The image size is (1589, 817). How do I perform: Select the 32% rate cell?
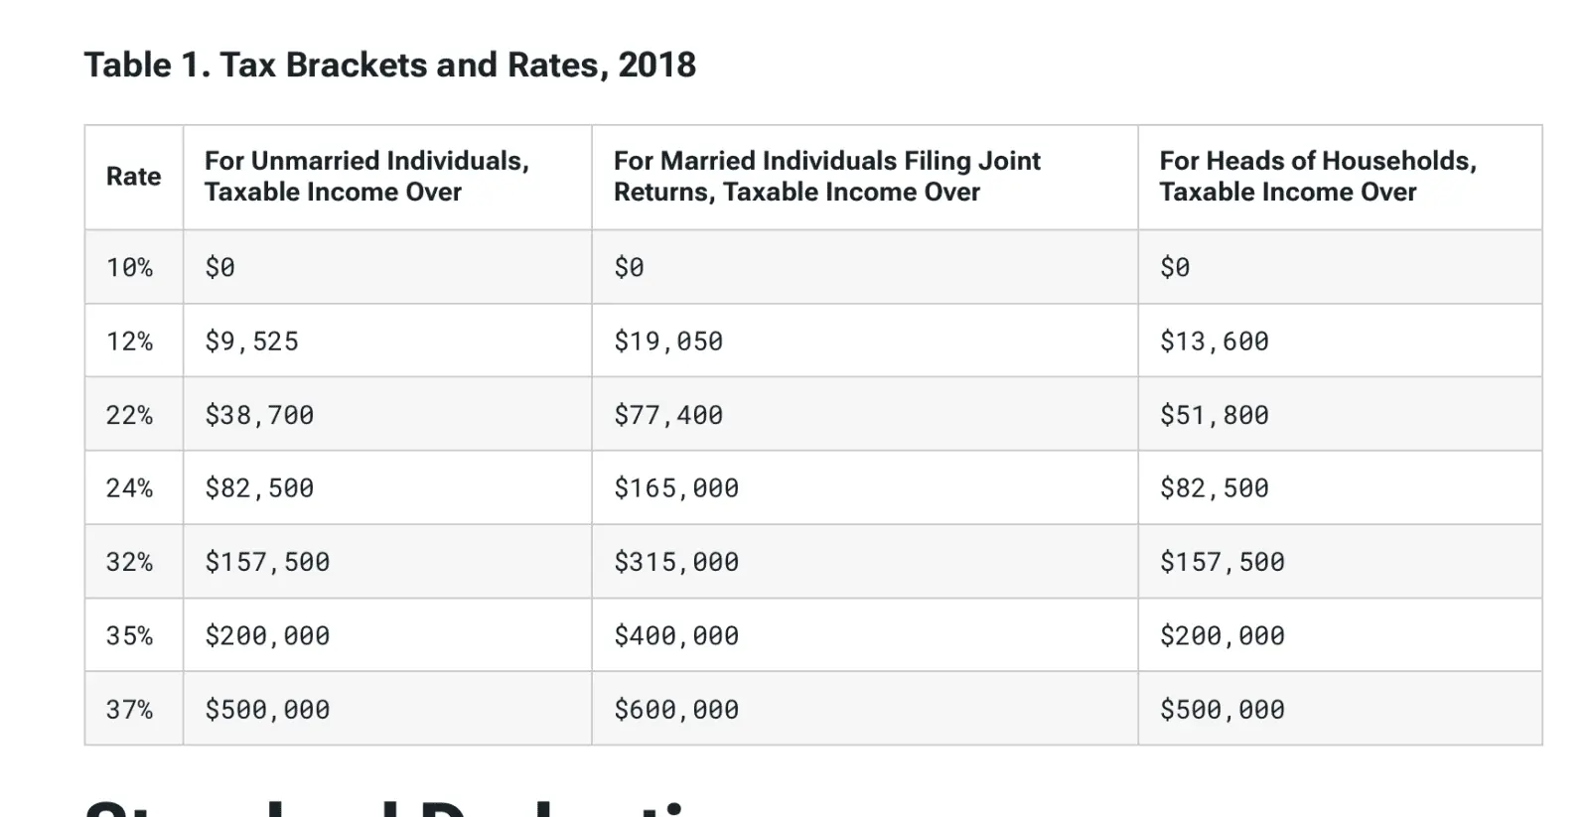tap(130, 562)
